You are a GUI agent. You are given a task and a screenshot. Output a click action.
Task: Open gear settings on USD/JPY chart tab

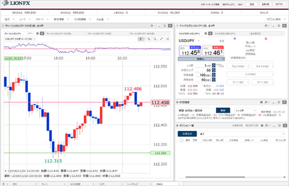point(38,33)
